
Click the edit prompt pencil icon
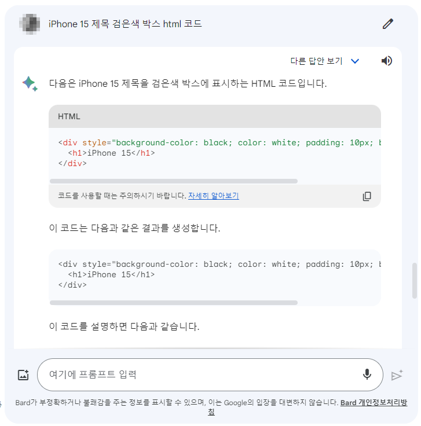point(388,24)
